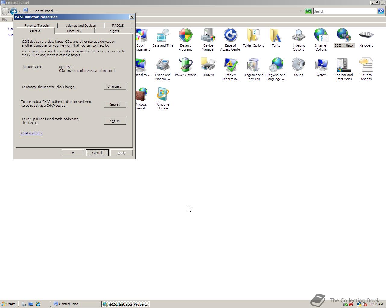Click OK in iSCSI Initiator Properties

tap(73, 153)
